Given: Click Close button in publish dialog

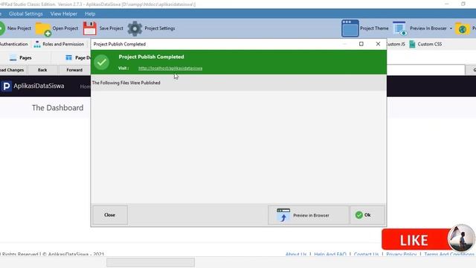Looking at the screenshot, I should pos(110,215).
